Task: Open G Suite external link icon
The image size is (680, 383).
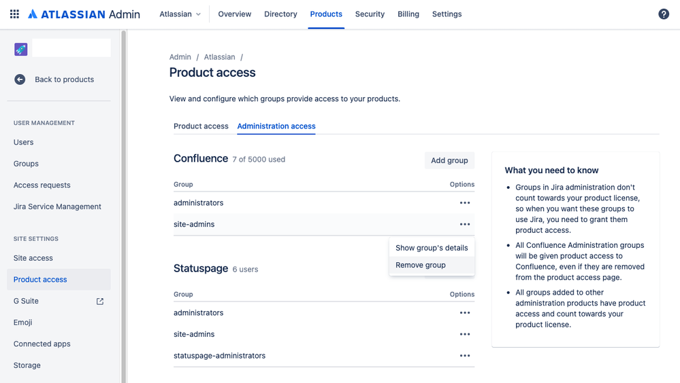Action: click(100, 302)
